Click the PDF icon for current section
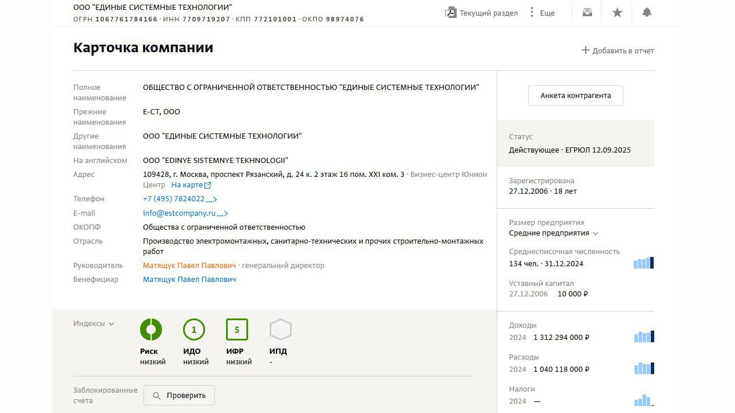735x413 pixels. click(x=450, y=13)
